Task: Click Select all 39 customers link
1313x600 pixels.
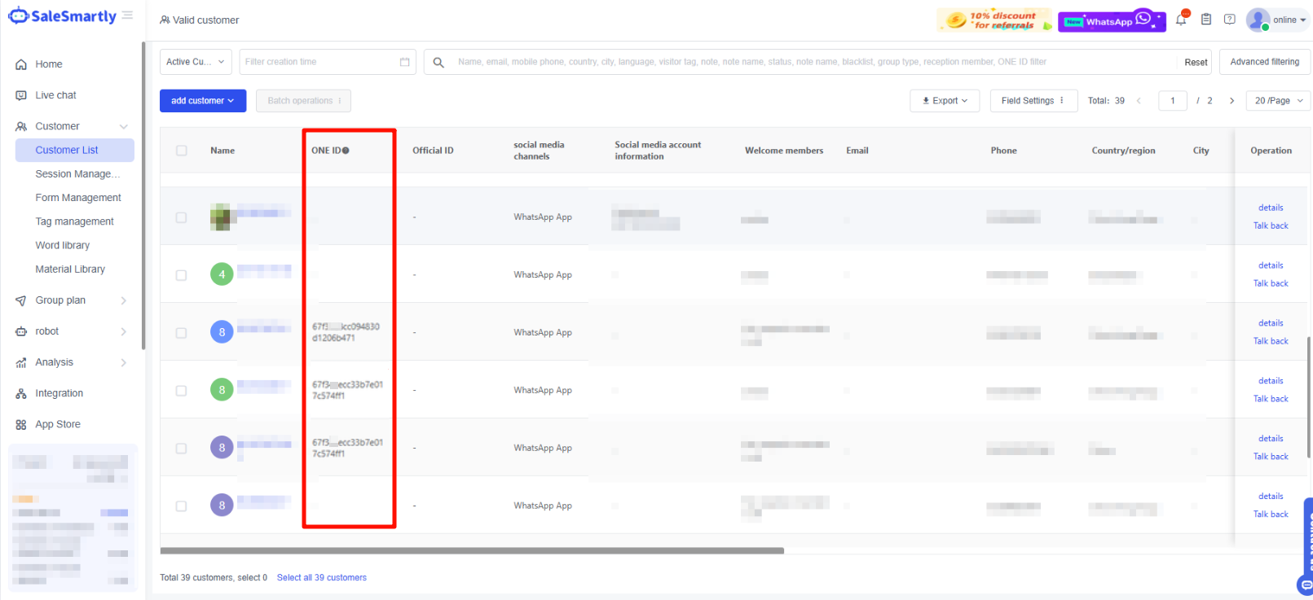Action: click(321, 577)
